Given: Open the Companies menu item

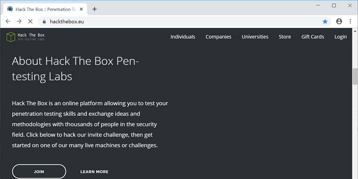Looking at the screenshot, I should coord(218,37).
